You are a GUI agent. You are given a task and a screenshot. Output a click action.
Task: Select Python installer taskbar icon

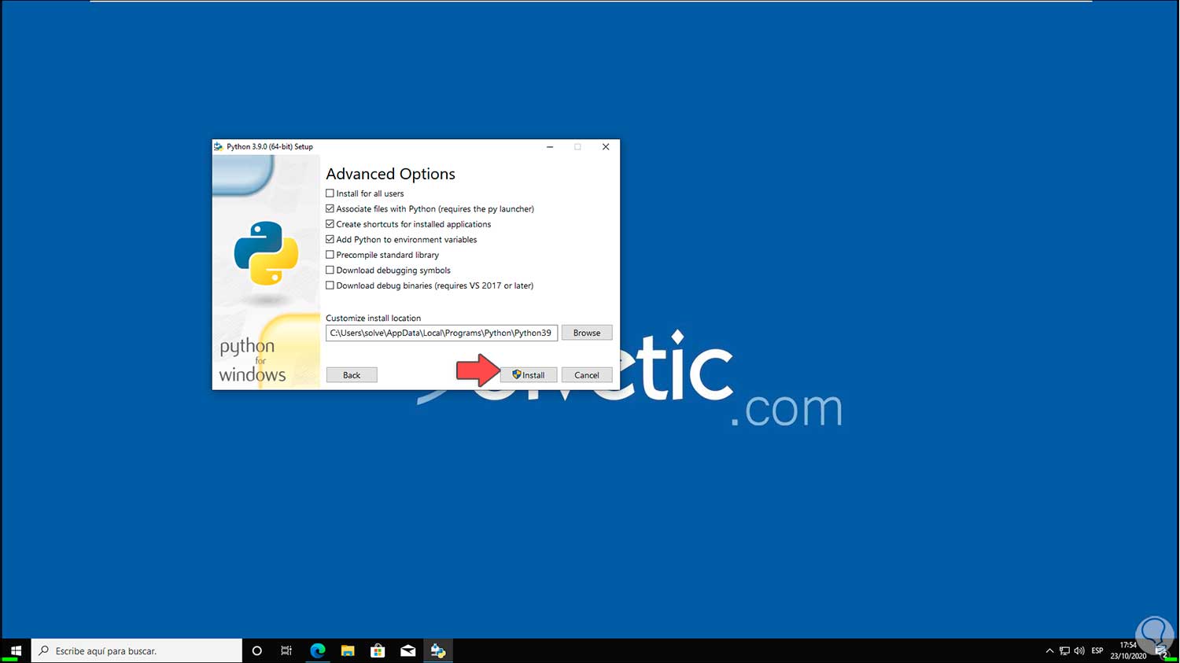coord(438,650)
